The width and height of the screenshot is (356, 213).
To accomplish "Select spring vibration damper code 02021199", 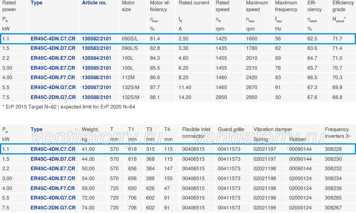I will click(265, 208).
